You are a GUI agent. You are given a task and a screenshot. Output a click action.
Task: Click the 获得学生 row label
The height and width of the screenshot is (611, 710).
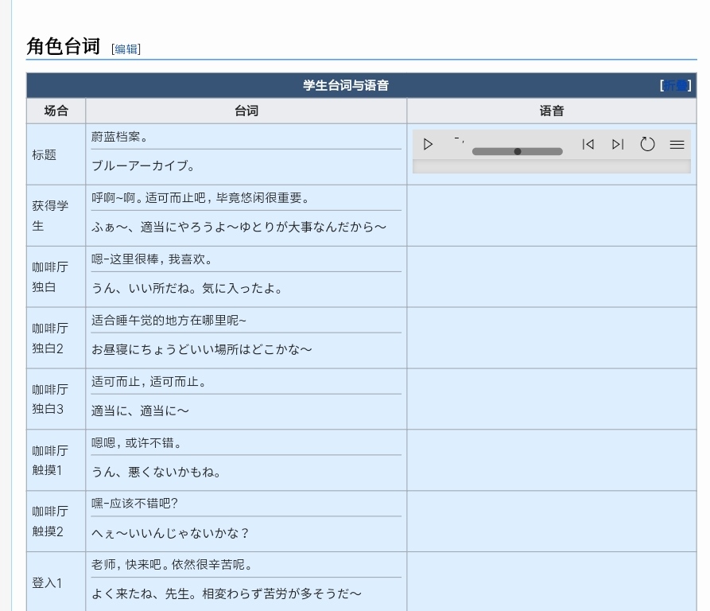click(50, 216)
